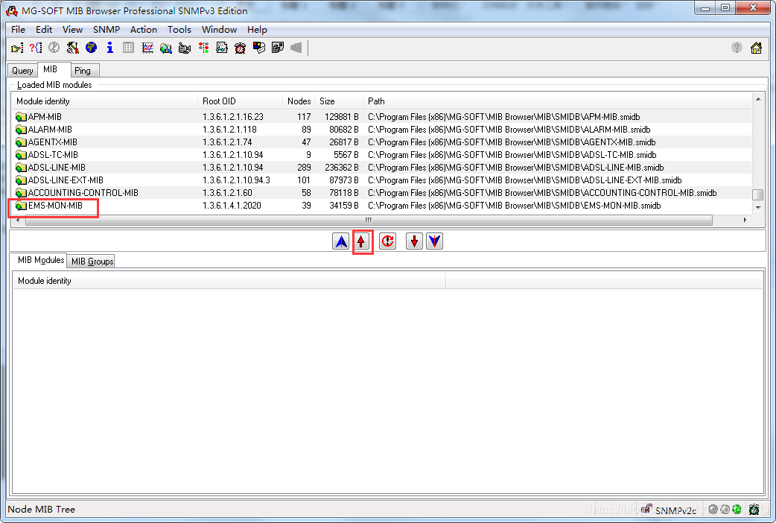Click the blue letter i info icon
This screenshot has width=776, height=523.
(x=110, y=48)
